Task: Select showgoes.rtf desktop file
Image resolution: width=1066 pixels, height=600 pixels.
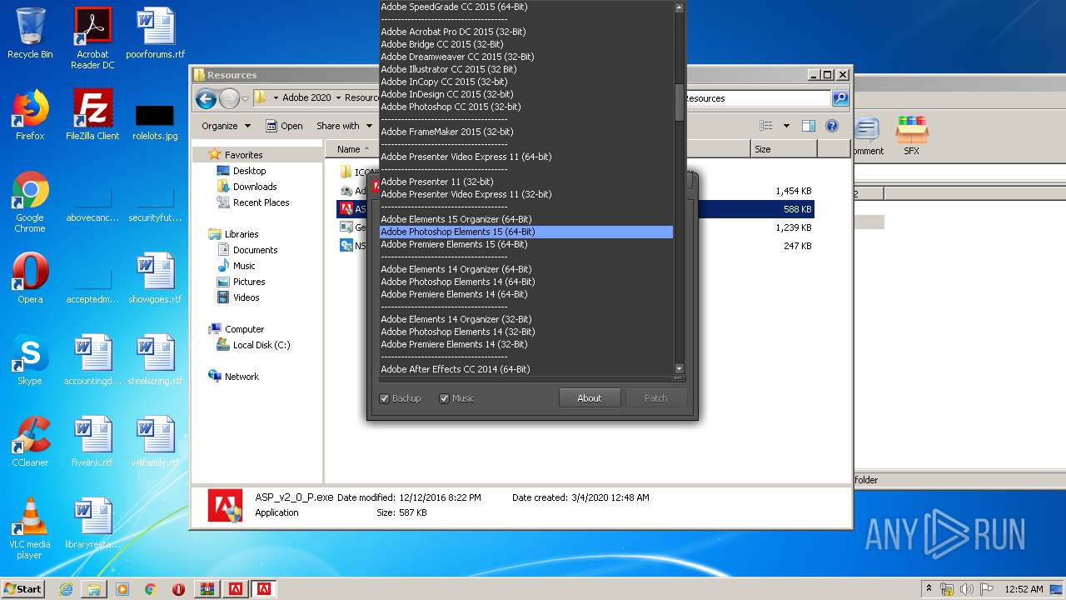Action: point(155,278)
